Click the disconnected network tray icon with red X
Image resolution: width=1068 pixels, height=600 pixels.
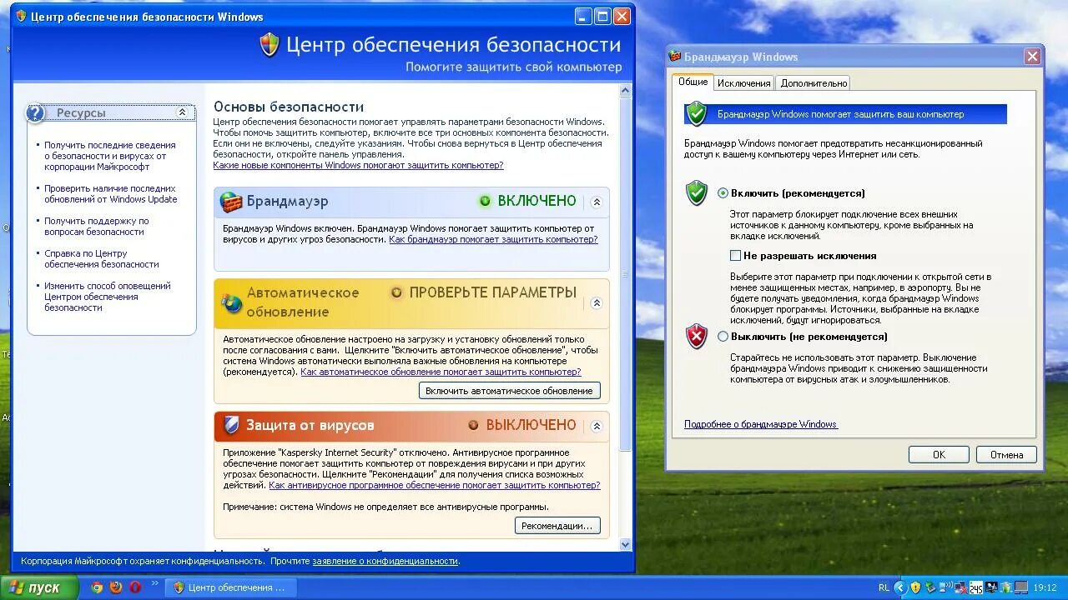click(960, 587)
